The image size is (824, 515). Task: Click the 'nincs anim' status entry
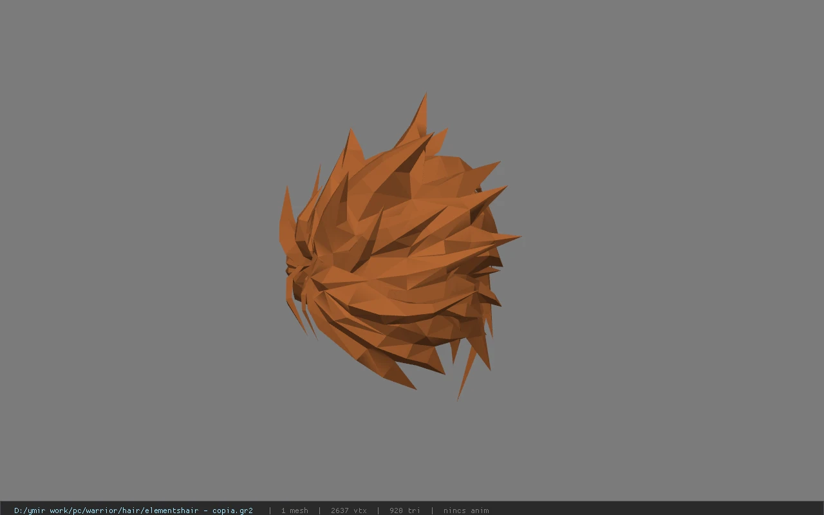(x=466, y=510)
